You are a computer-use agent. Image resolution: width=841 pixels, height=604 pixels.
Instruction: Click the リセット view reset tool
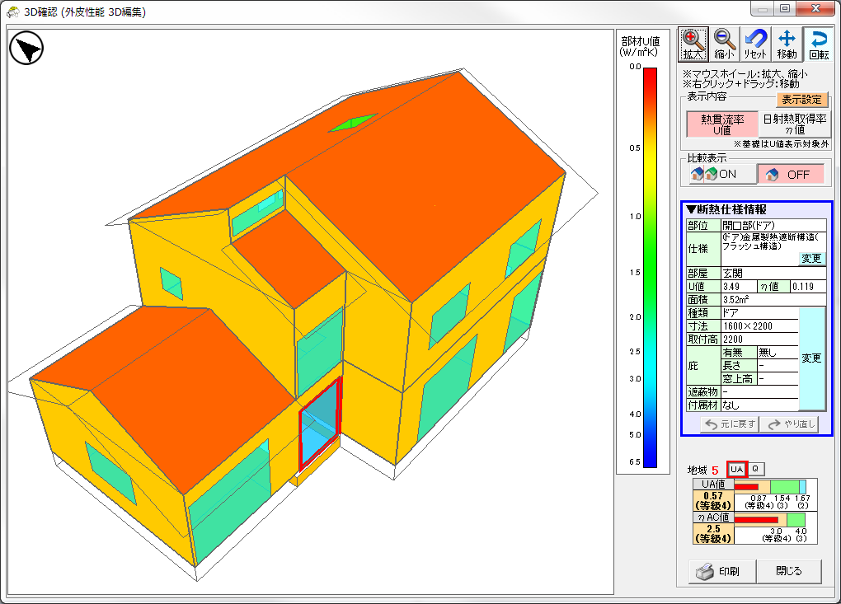point(755,44)
